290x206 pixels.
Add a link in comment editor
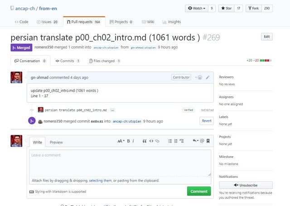[x=157, y=142]
